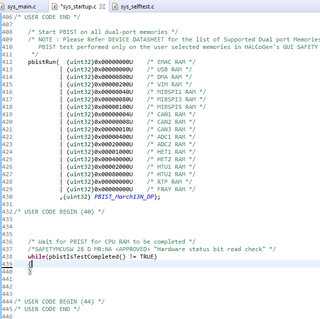Click the 0x00080000U value for HTU2 RAM
This screenshot has width=320, height=319.
113,174
